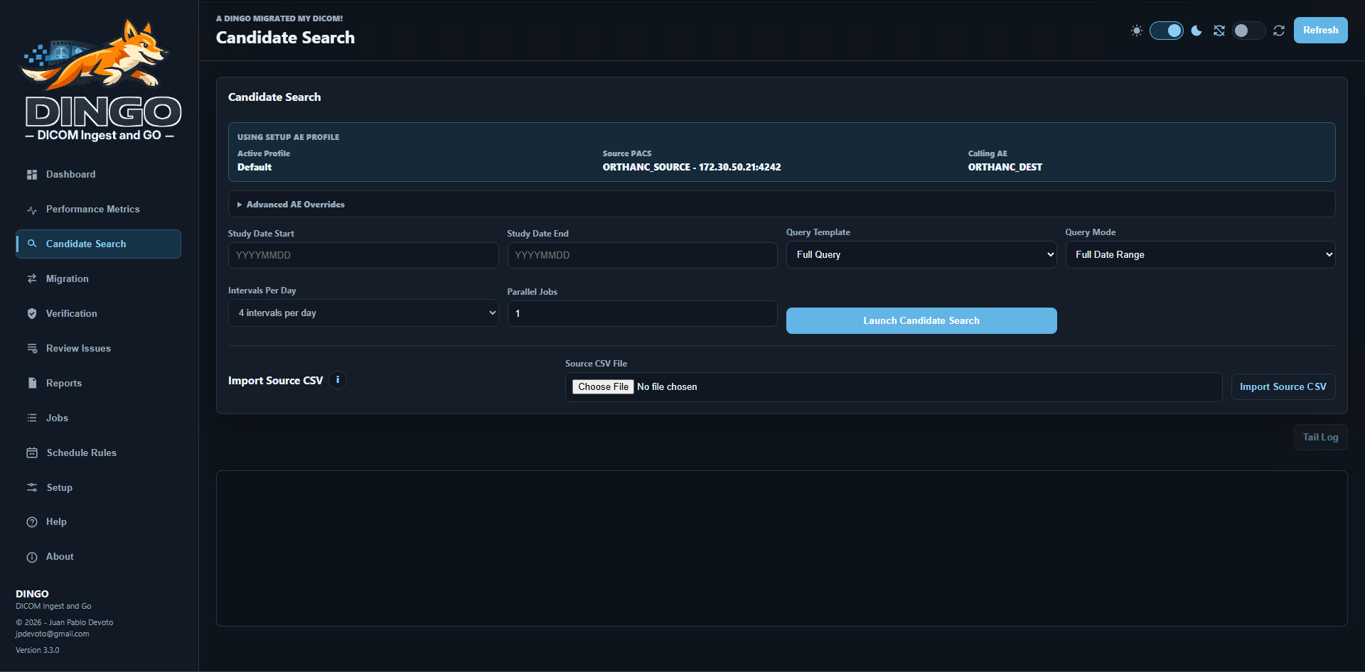Click the Study Date End field
Screen dimensions: 1365x672
(642, 256)
